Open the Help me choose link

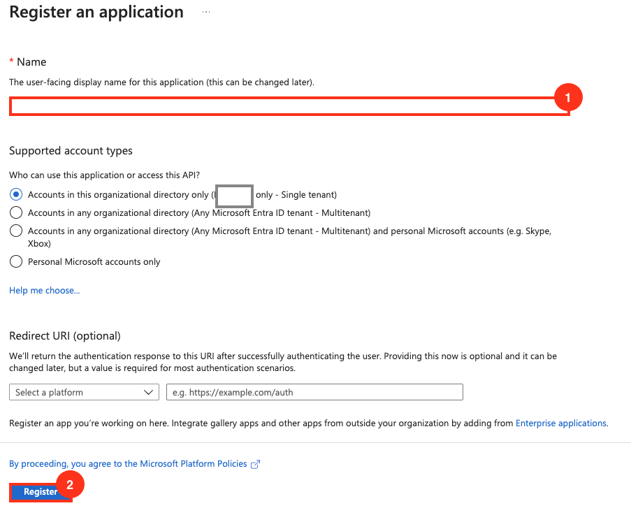pos(44,291)
